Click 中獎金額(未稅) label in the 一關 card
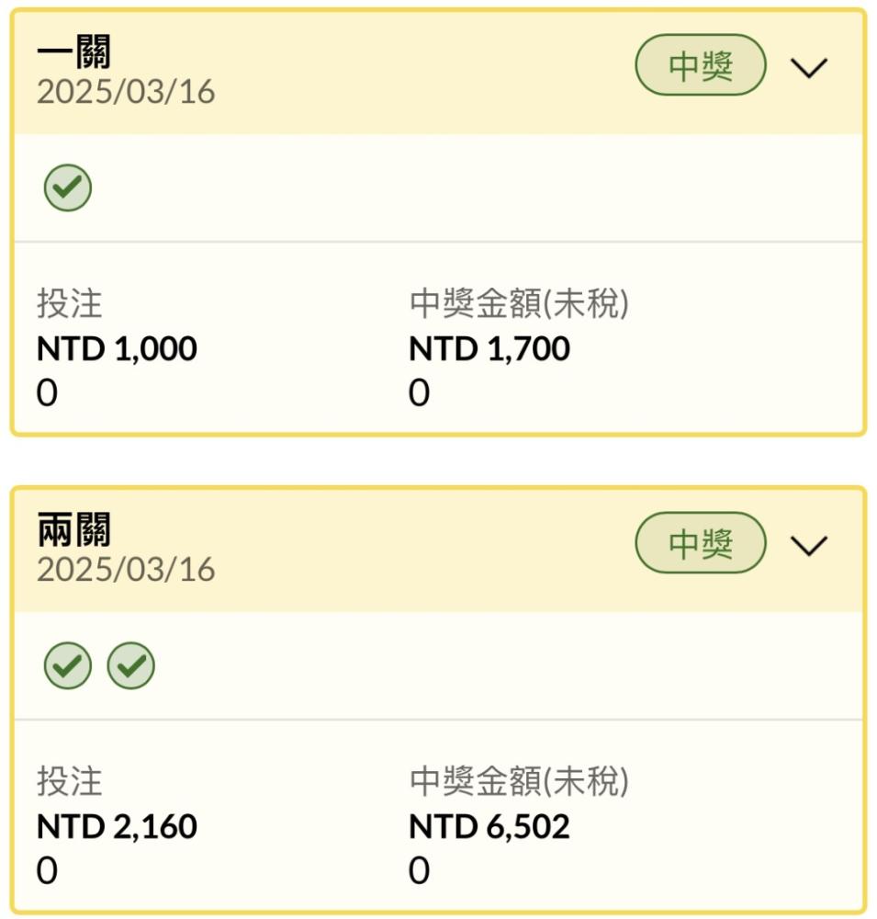877x919 pixels. click(x=519, y=303)
